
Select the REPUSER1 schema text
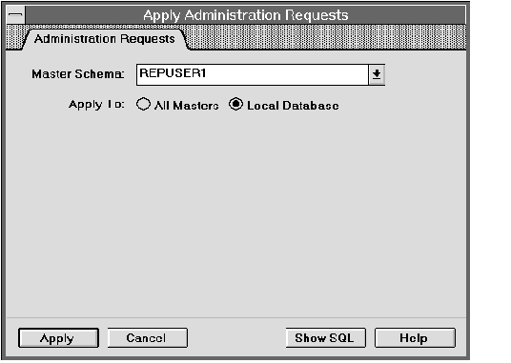173,73
